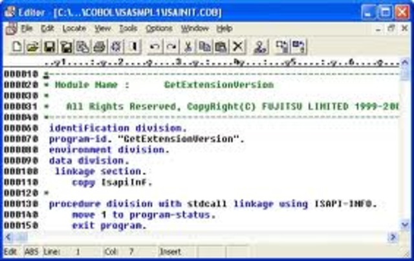The height and width of the screenshot is (261, 414).
Task: Click the 'ABS' status bar indicator
Action: (32, 251)
